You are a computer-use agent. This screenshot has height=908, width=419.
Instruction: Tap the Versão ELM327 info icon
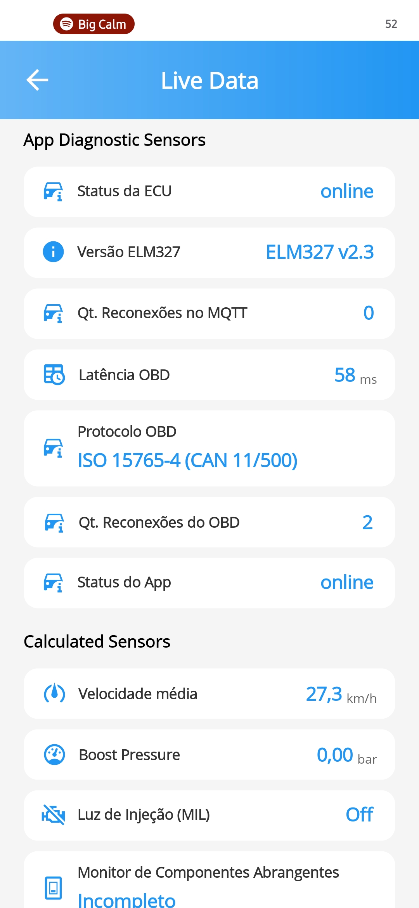point(53,252)
